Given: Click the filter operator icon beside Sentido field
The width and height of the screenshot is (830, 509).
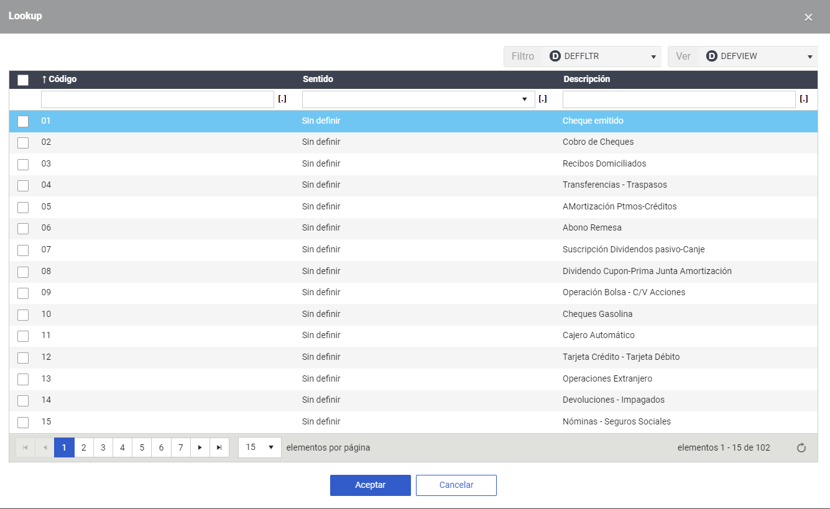Looking at the screenshot, I should [543, 99].
